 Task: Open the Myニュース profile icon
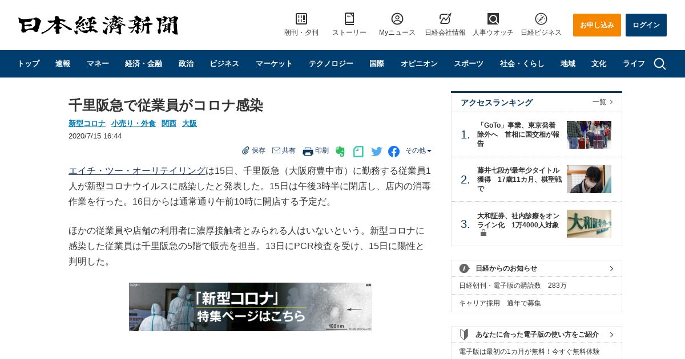(397, 19)
